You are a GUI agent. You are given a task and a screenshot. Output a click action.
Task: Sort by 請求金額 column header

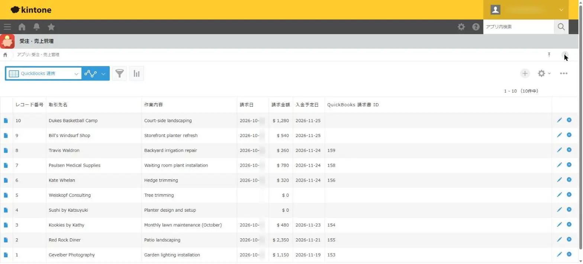281,105
